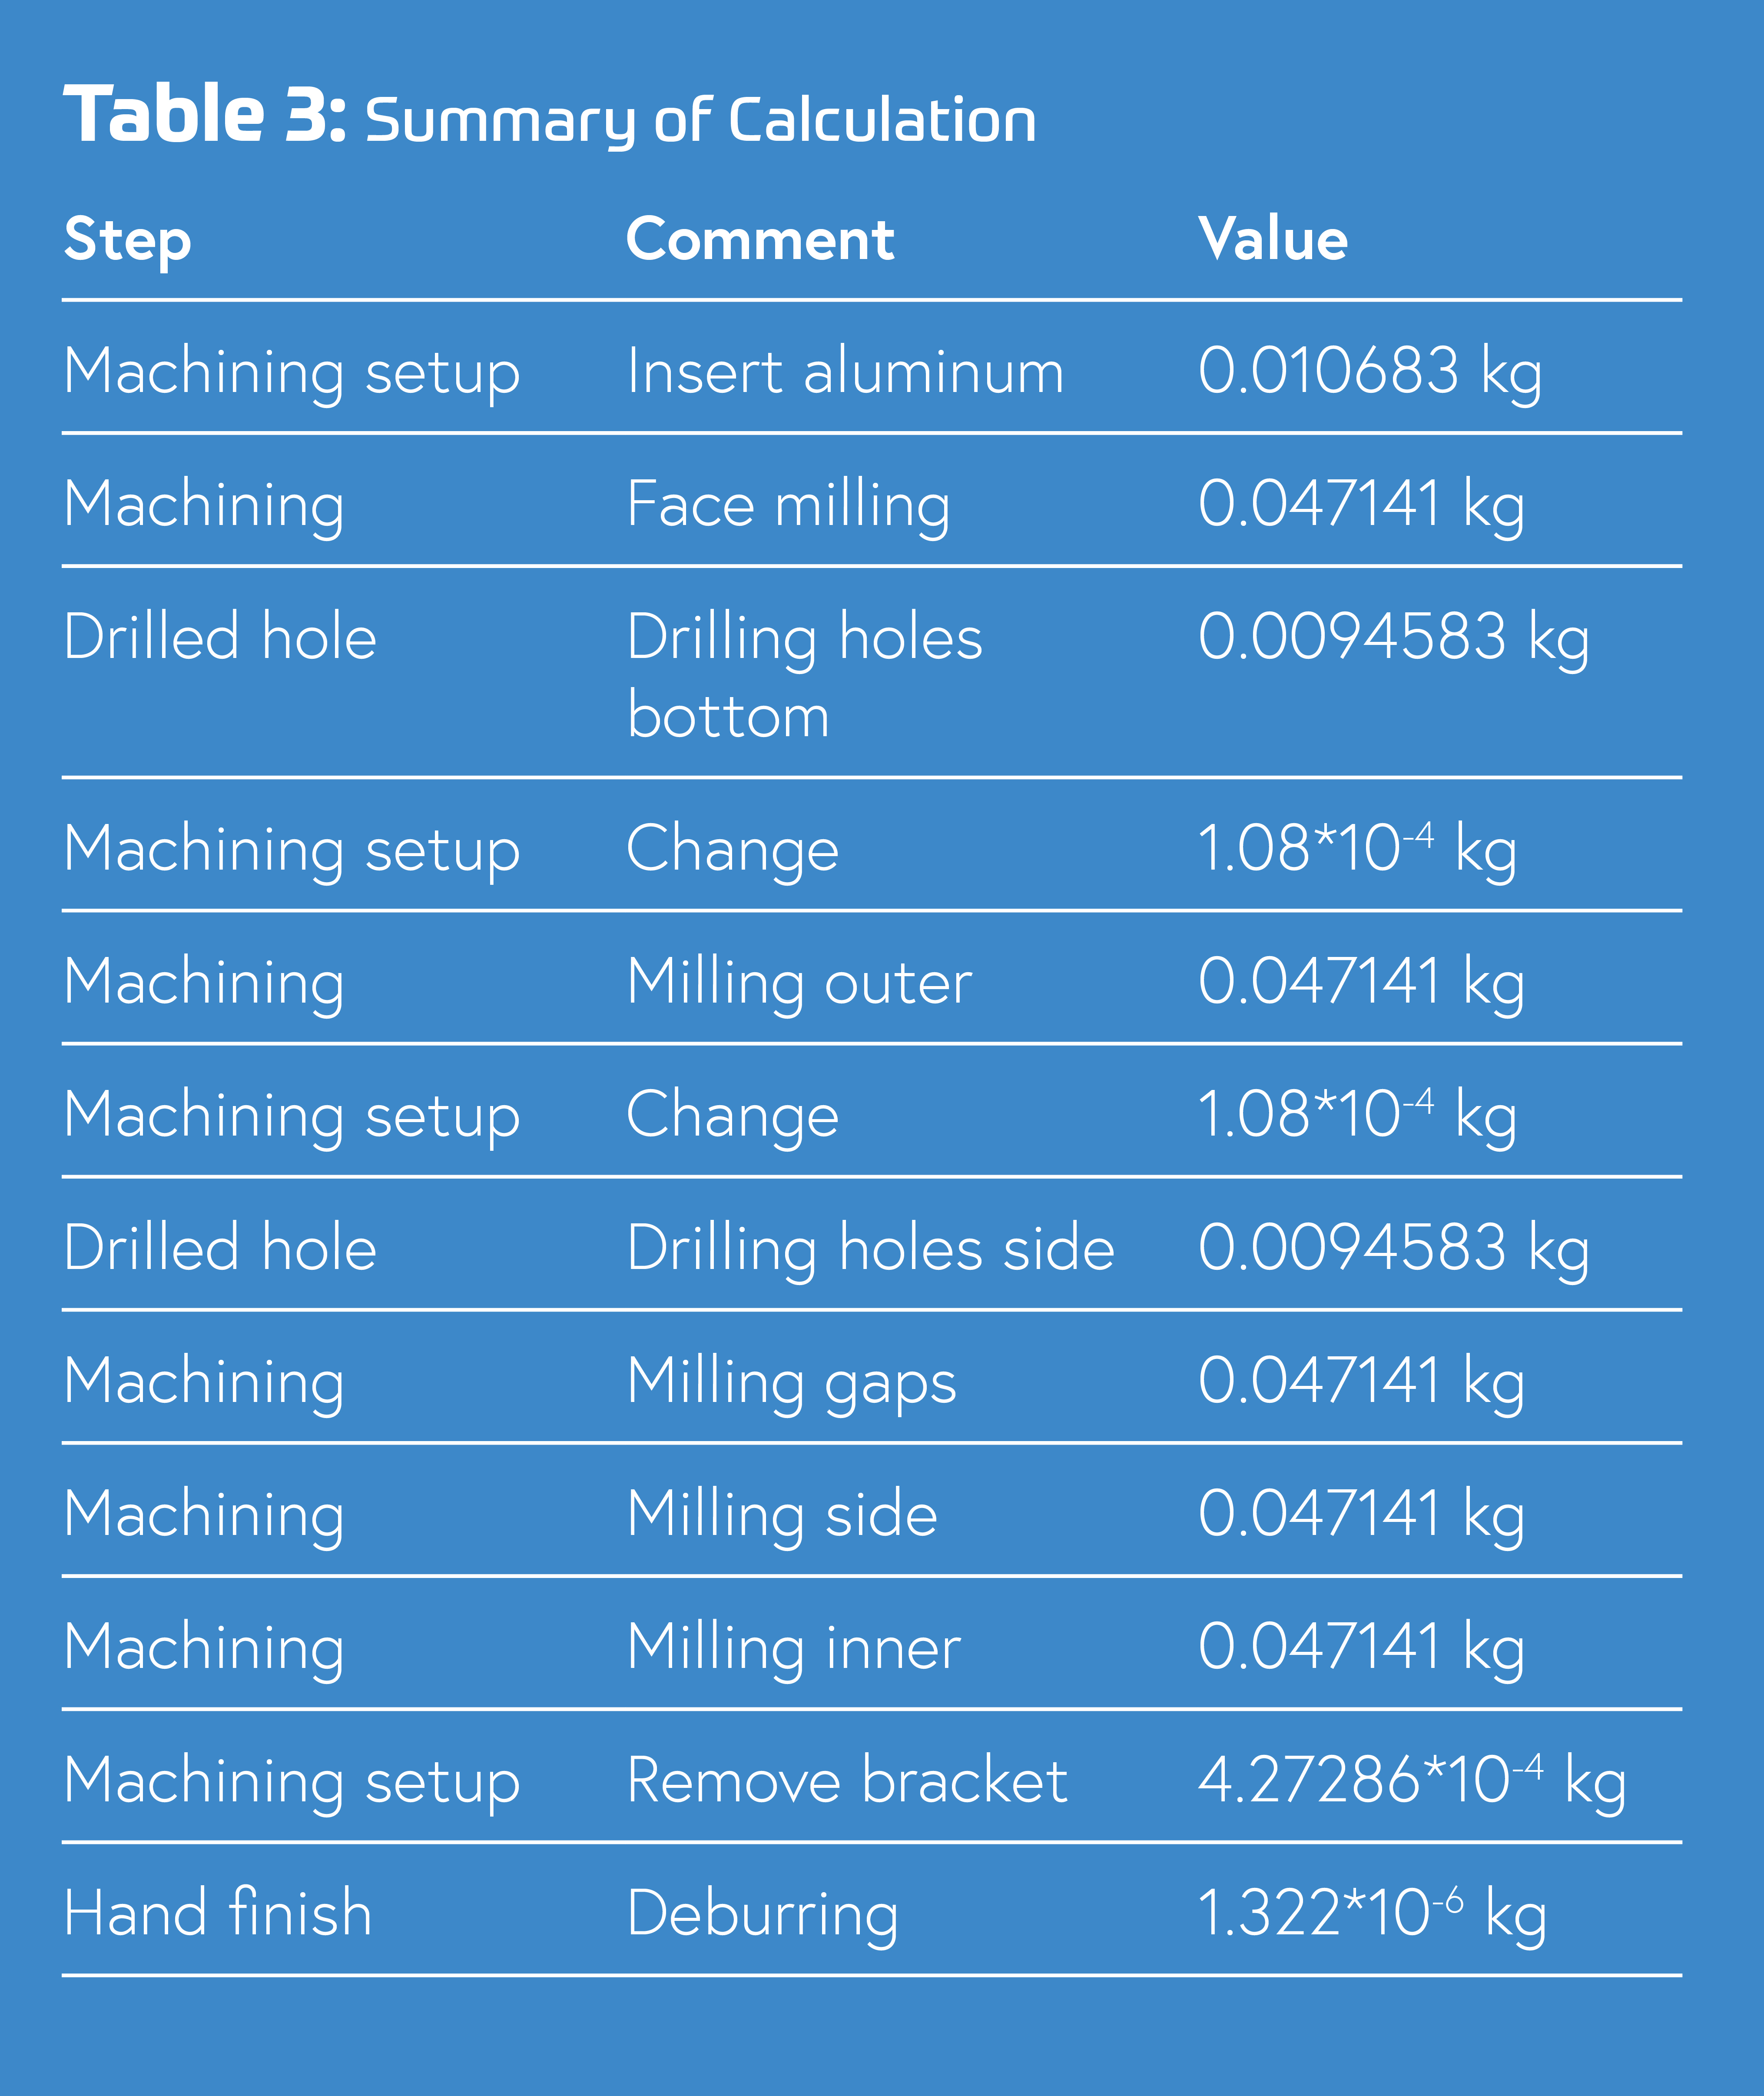Select the step cell in the Face milling row
The width and height of the screenshot is (1764, 2096).
tap(204, 504)
